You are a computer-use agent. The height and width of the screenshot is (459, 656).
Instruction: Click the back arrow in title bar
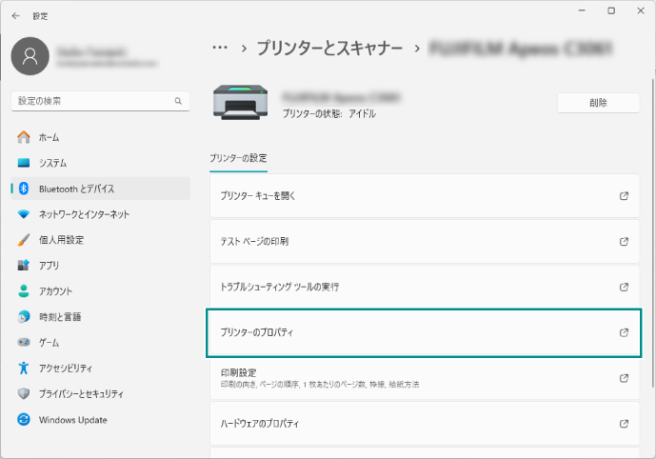coord(16,16)
